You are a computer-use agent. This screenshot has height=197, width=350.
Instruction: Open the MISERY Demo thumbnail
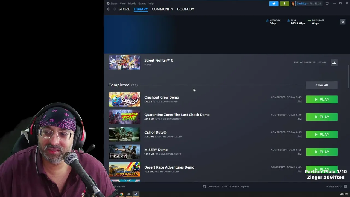pos(124,152)
